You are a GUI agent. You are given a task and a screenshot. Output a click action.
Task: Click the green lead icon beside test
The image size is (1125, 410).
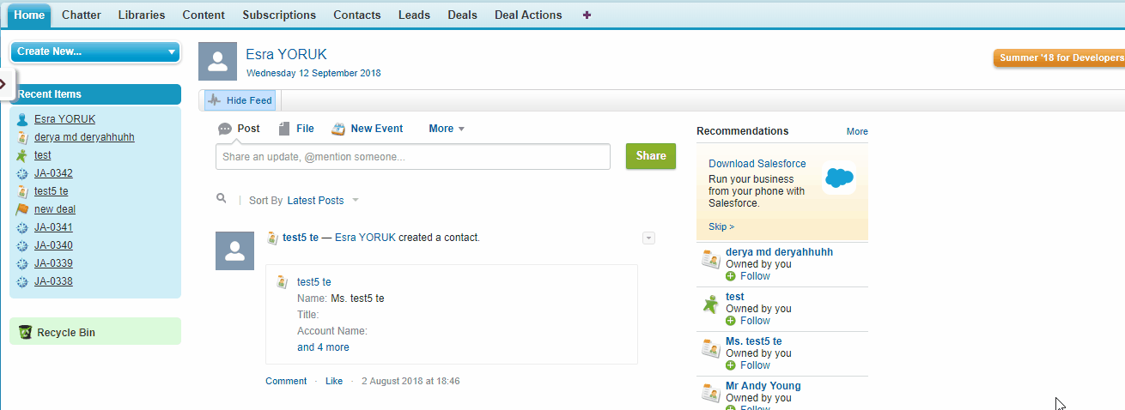click(x=22, y=156)
